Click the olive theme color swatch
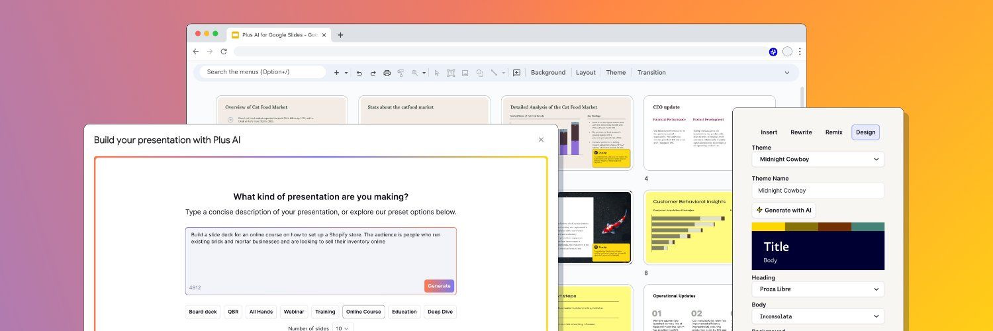Viewport: 993px width, 331px height. tap(802, 226)
